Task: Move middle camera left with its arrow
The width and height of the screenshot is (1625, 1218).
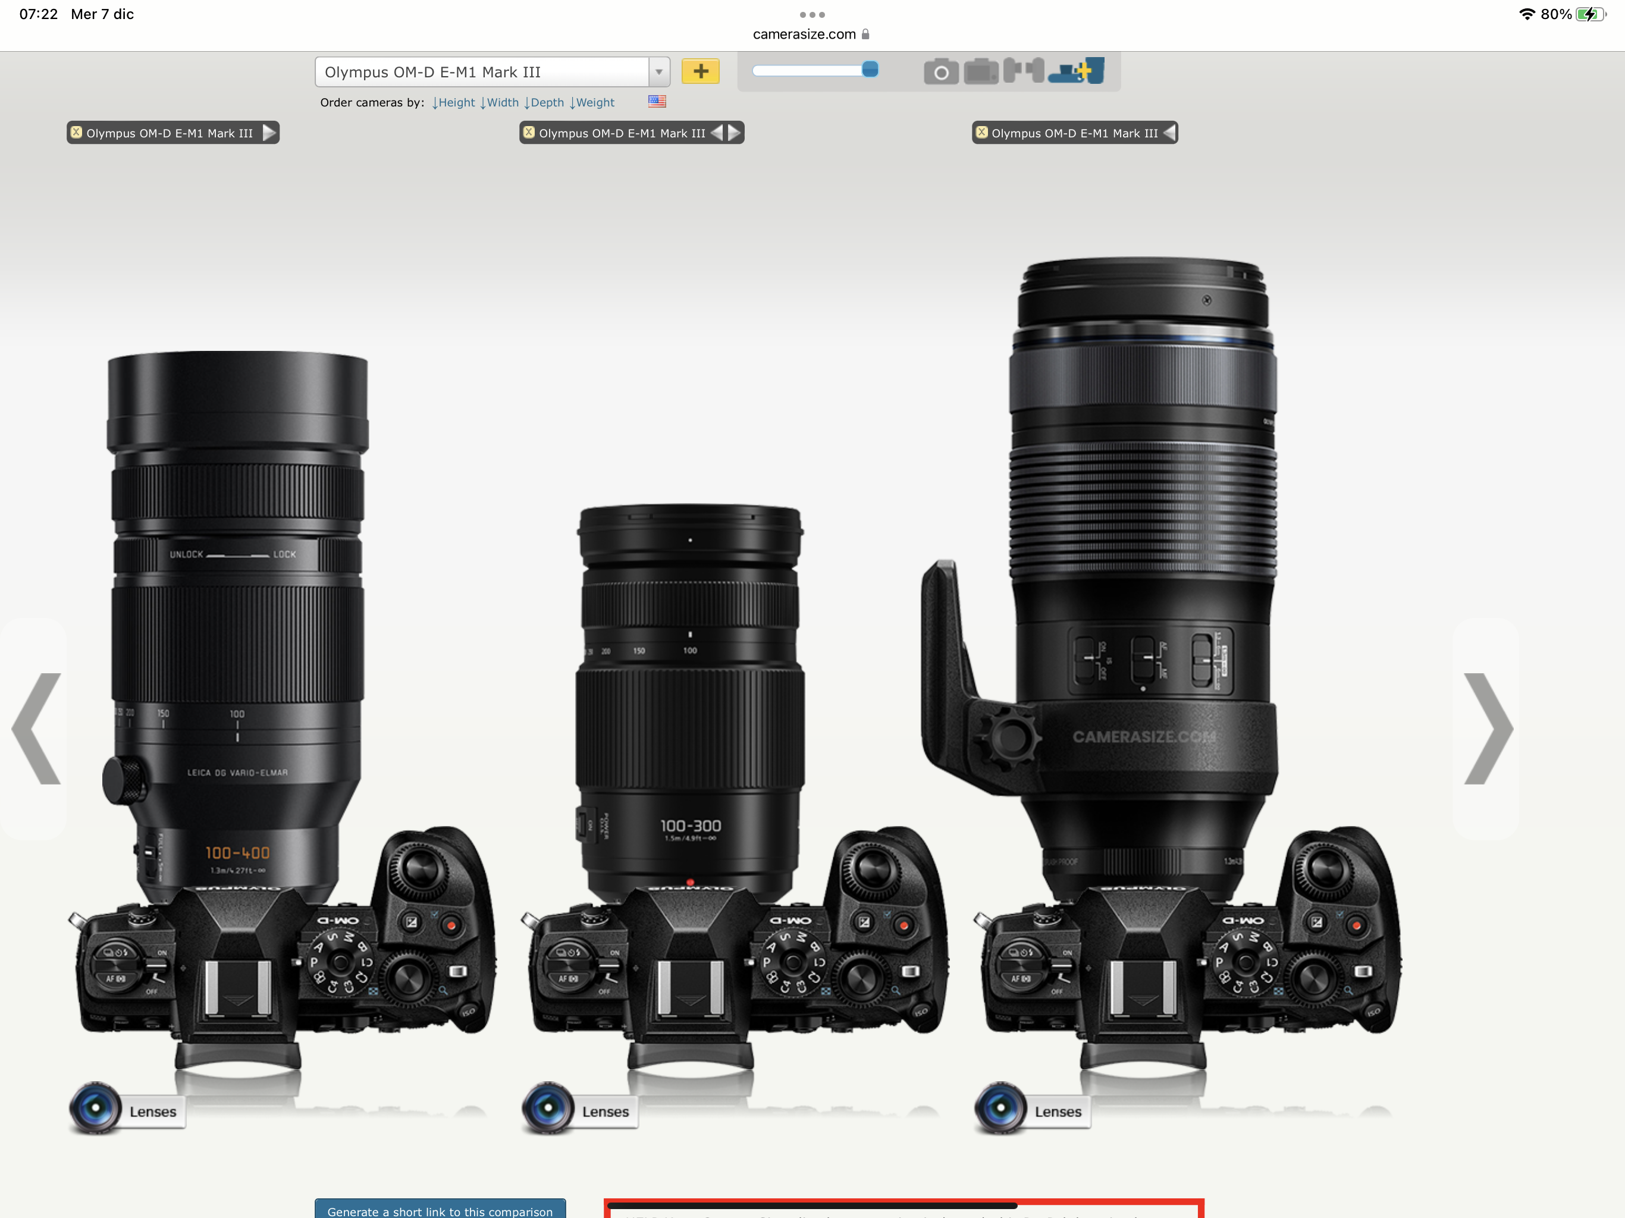Action: tap(717, 132)
